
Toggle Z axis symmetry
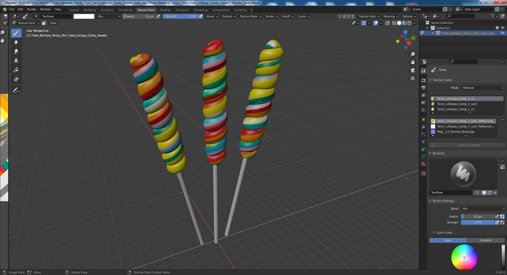pos(353,16)
